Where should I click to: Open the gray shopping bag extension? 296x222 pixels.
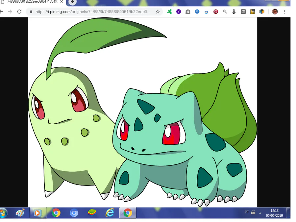188,12
